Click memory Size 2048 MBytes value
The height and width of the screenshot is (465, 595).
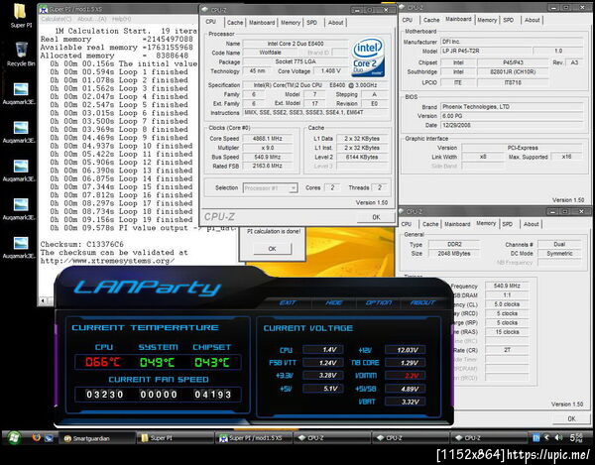454,254
